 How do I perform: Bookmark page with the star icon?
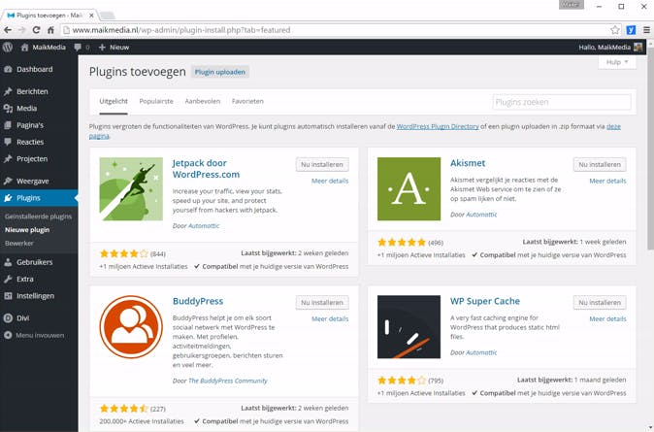point(615,30)
